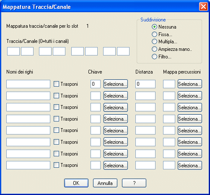Open help with the ? button

coord(134,183)
